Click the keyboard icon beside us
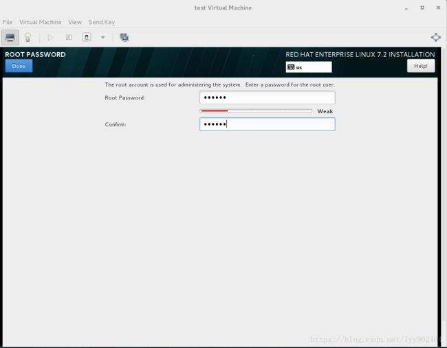447x348 pixels. pos(291,67)
